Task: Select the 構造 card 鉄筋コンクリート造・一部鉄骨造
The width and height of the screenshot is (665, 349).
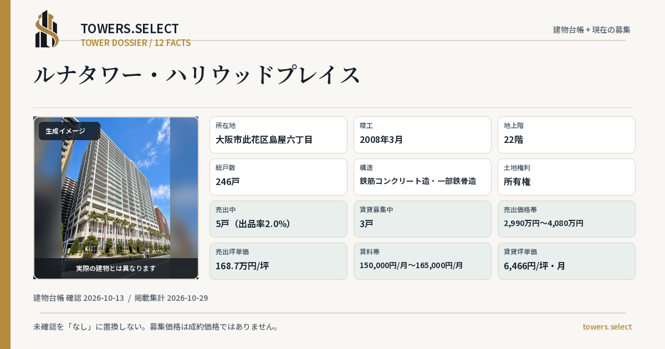Action: [422, 177]
